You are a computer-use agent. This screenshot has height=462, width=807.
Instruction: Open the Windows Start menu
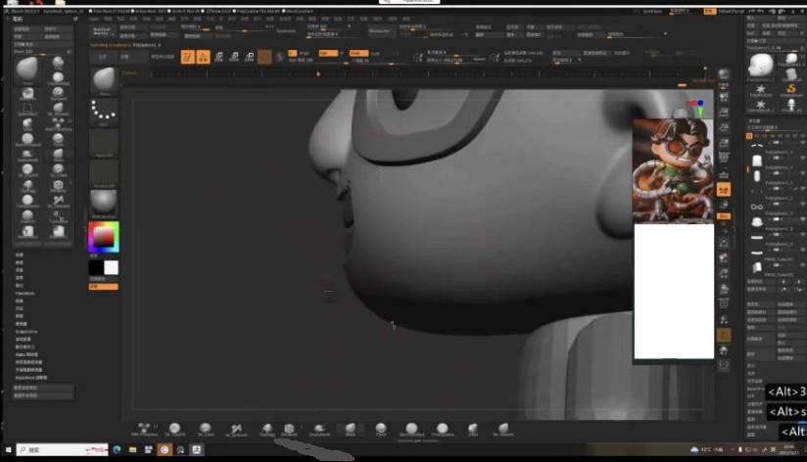(8, 450)
